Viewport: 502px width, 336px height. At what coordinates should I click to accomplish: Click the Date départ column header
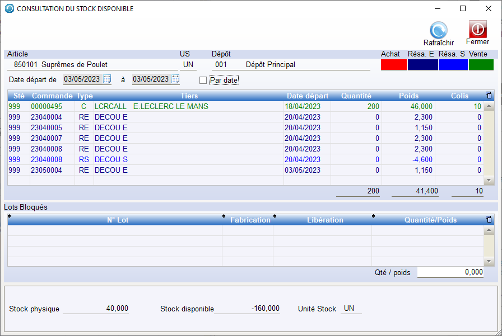point(308,96)
